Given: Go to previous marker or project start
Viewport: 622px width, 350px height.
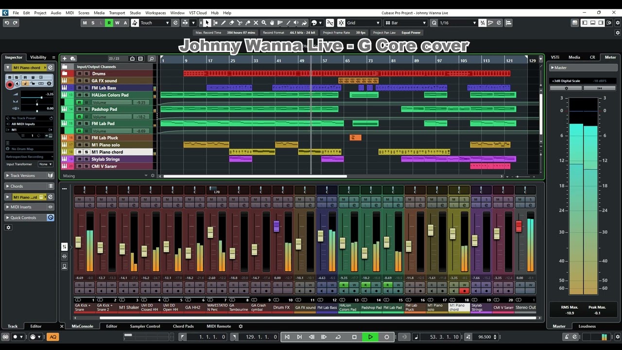Looking at the screenshot, I should pos(287,337).
